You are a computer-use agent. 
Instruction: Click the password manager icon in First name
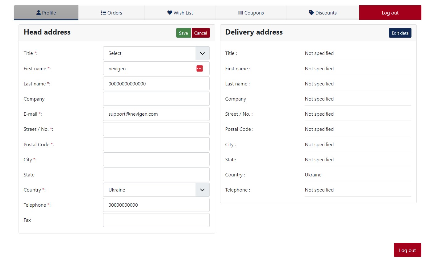[x=199, y=68]
